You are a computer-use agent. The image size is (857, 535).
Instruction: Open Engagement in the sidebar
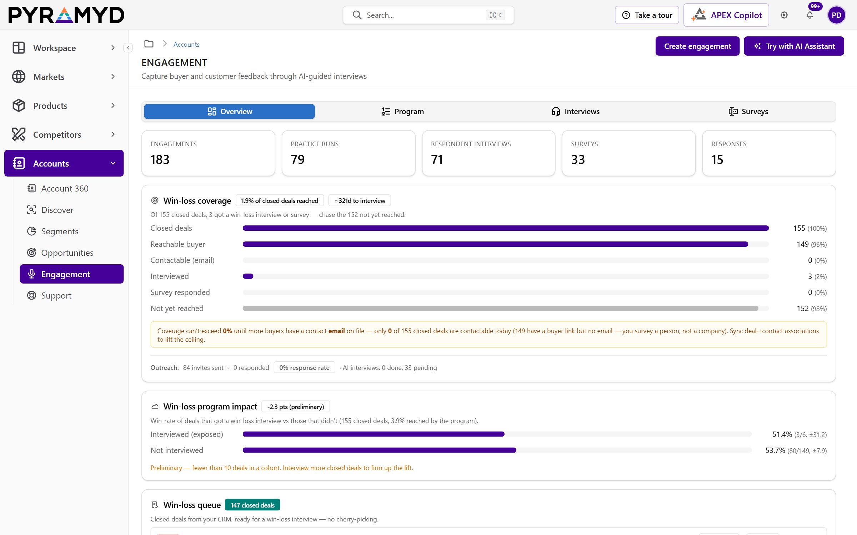click(72, 274)
